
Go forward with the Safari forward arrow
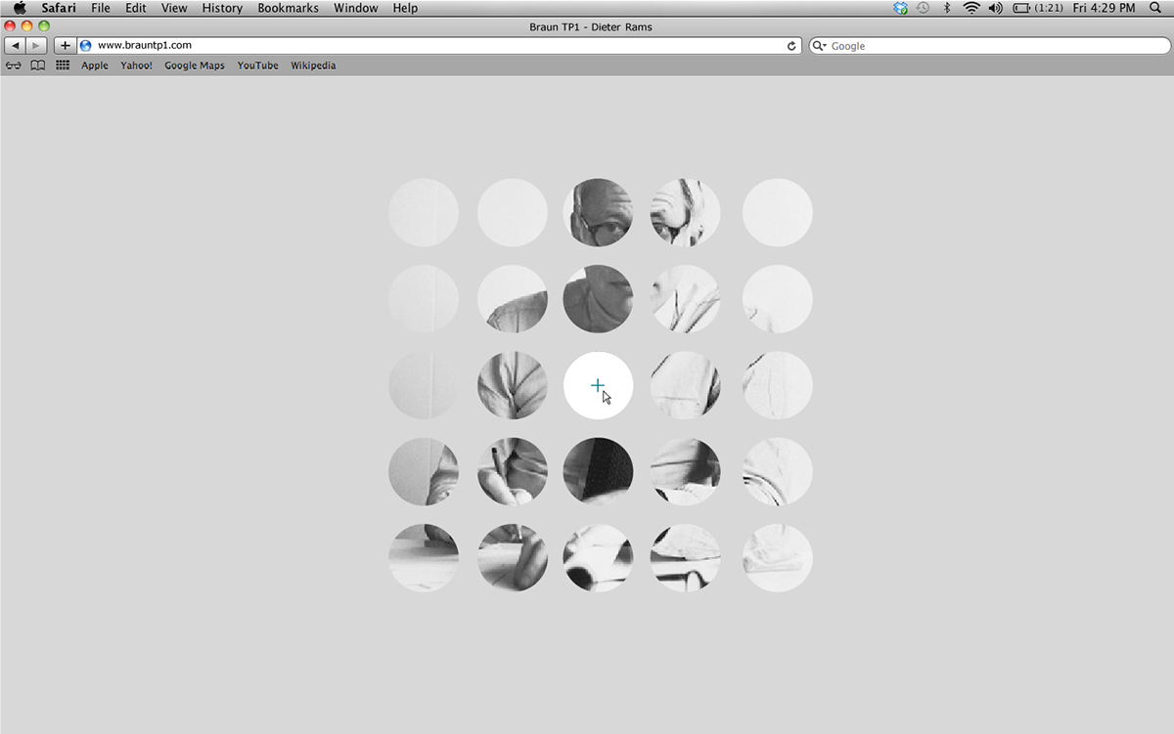[37, 46]
